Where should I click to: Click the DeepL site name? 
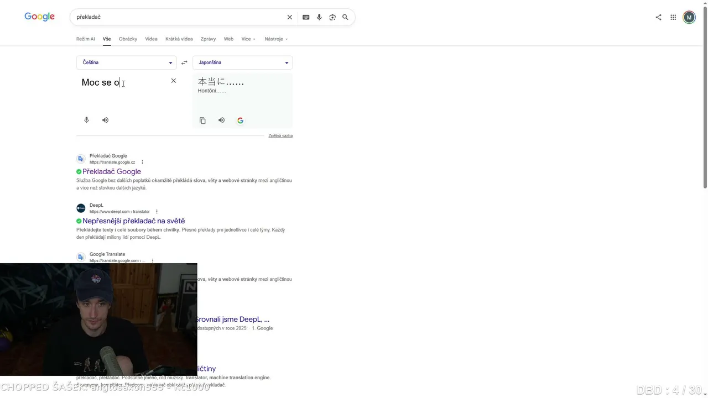96,205
